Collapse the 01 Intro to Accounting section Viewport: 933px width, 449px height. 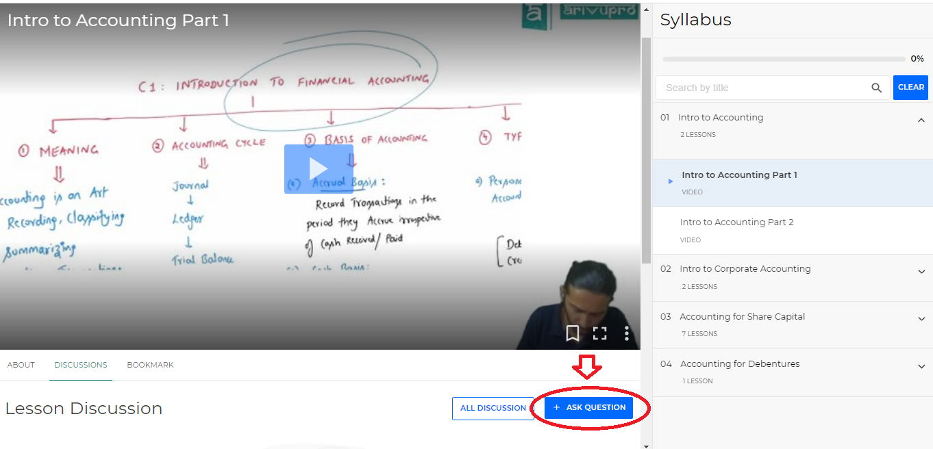pyautogui.click(x=921, y=120)
